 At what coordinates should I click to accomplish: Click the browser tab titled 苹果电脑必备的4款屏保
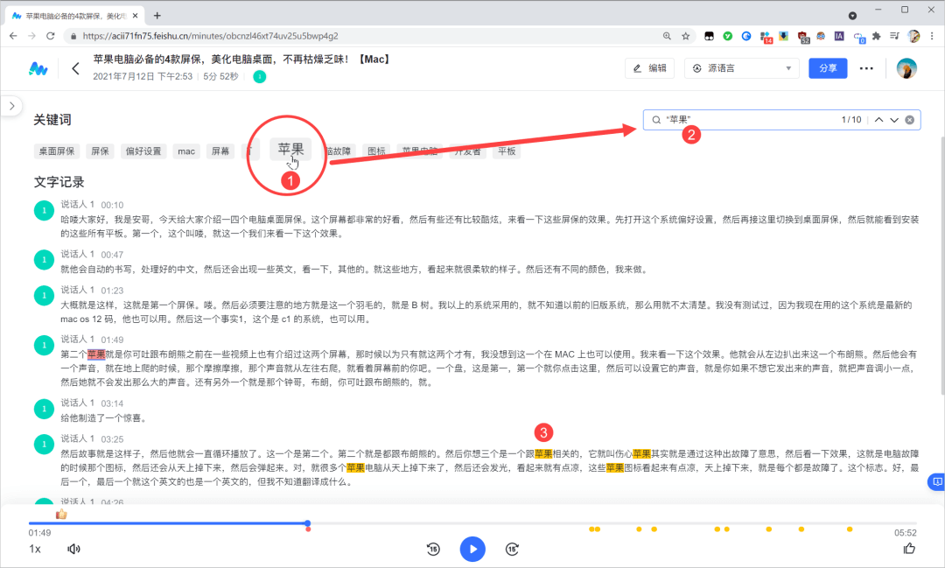coord(74,16)
